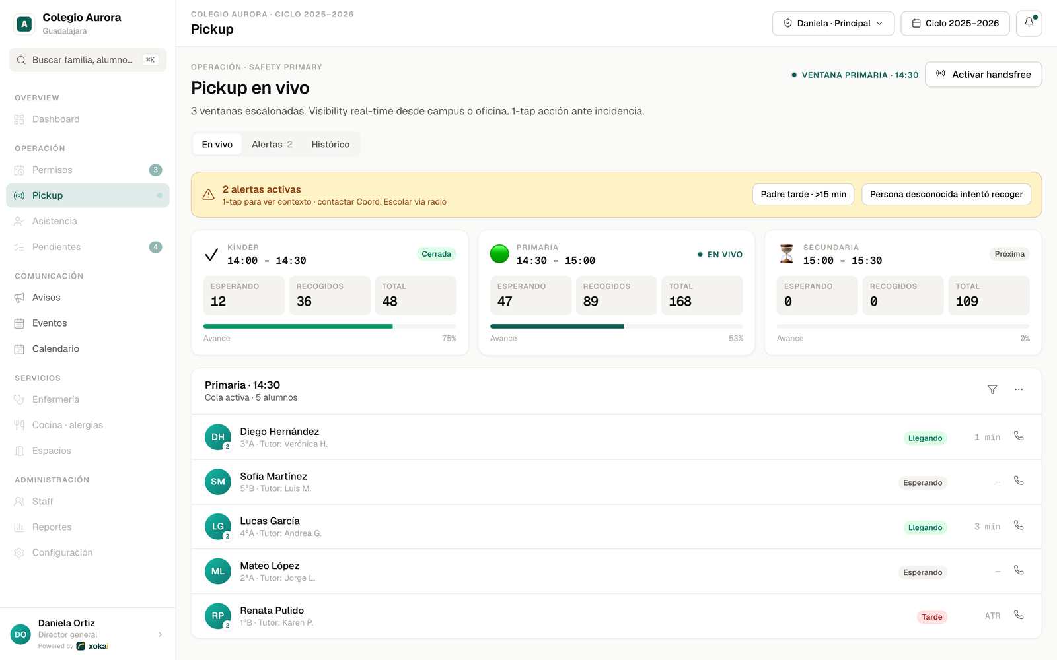Viewport: 1057px width, 660px height.
Task: Activate handsfree mode
Action: pos(983,75)
